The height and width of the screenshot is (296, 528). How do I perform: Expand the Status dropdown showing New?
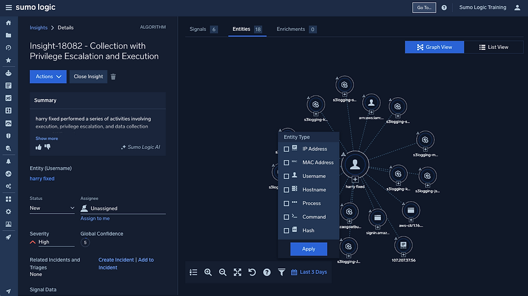click(x=52, y=208)
